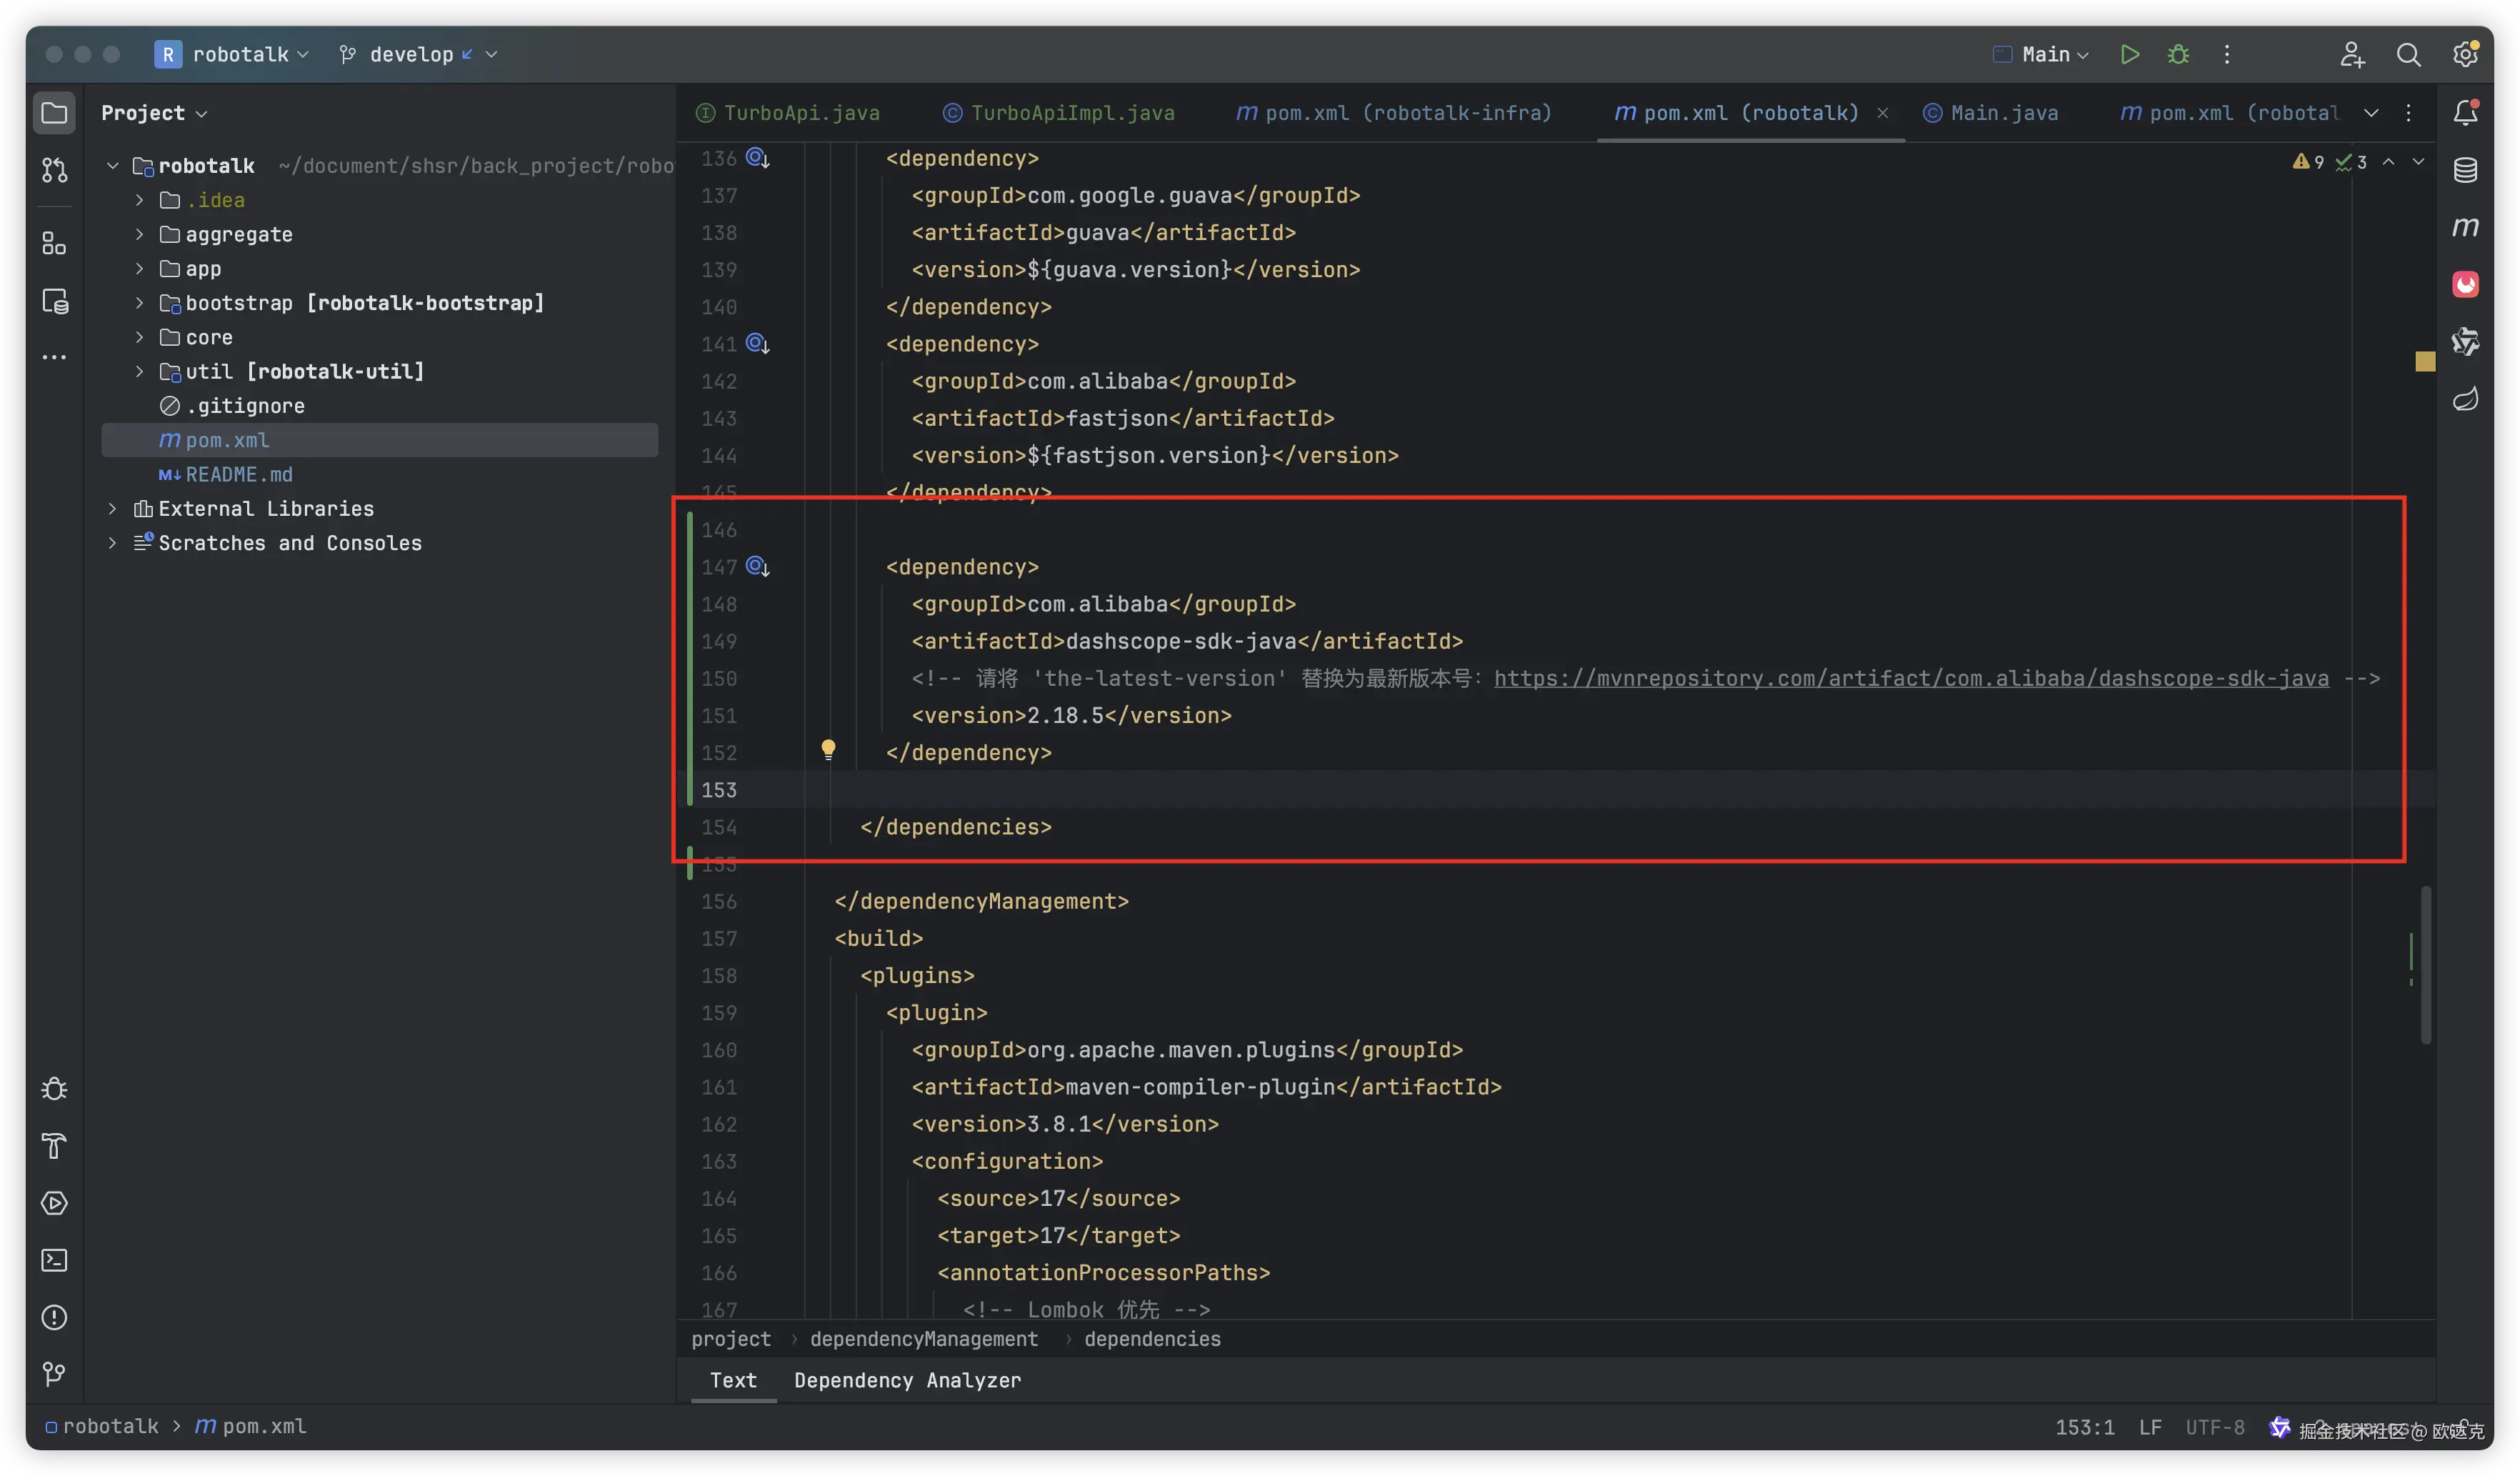This screenshot has height=1476, width=2520.
Task: Open the mvnrepository dashscope-sdk-java link
Action: click(1910, 679)
